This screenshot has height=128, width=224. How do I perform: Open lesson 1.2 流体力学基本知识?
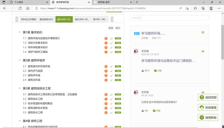37,43
